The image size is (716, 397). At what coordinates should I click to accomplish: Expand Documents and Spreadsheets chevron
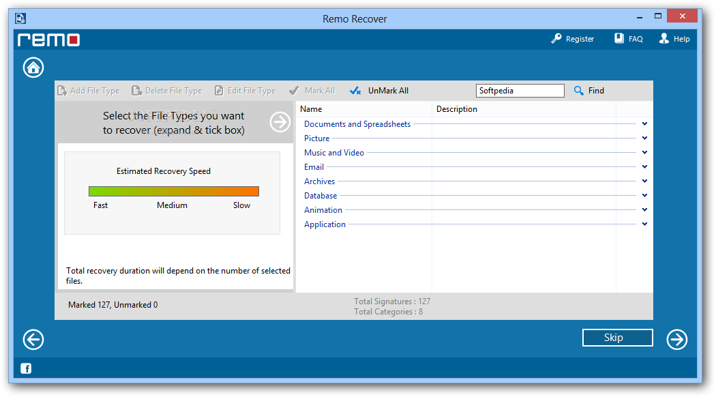(644, 123)
